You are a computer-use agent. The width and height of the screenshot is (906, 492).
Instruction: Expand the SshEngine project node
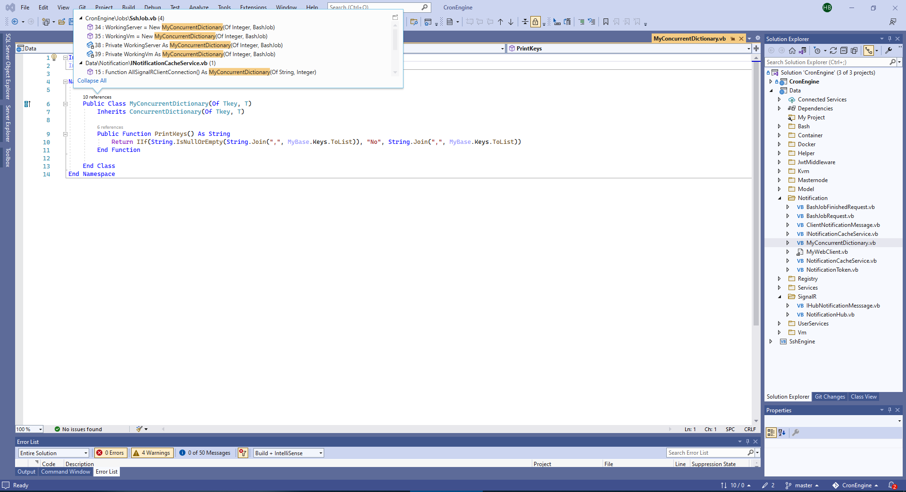point(771,342)
